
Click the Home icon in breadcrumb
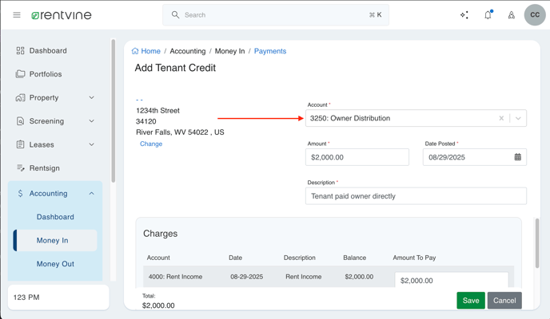pos(136,51)
